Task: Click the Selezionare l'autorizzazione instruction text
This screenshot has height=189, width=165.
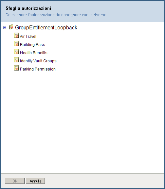Action: coord(56,15)
